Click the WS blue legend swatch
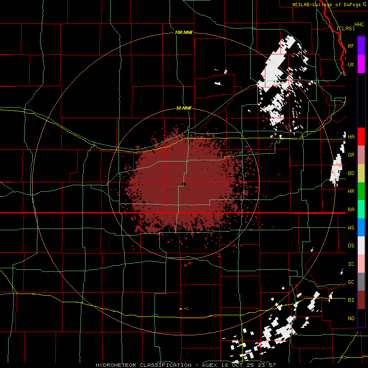The width and height of the screenshot is (368, 368). coord(361,227)
